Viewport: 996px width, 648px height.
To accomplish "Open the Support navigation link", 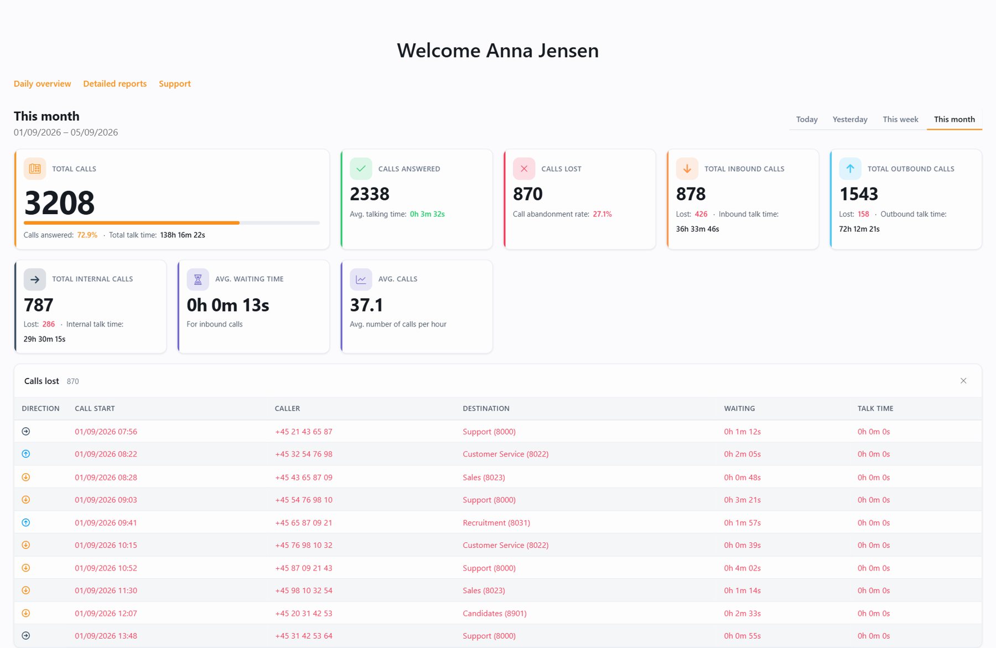I will tap(175, 84).
